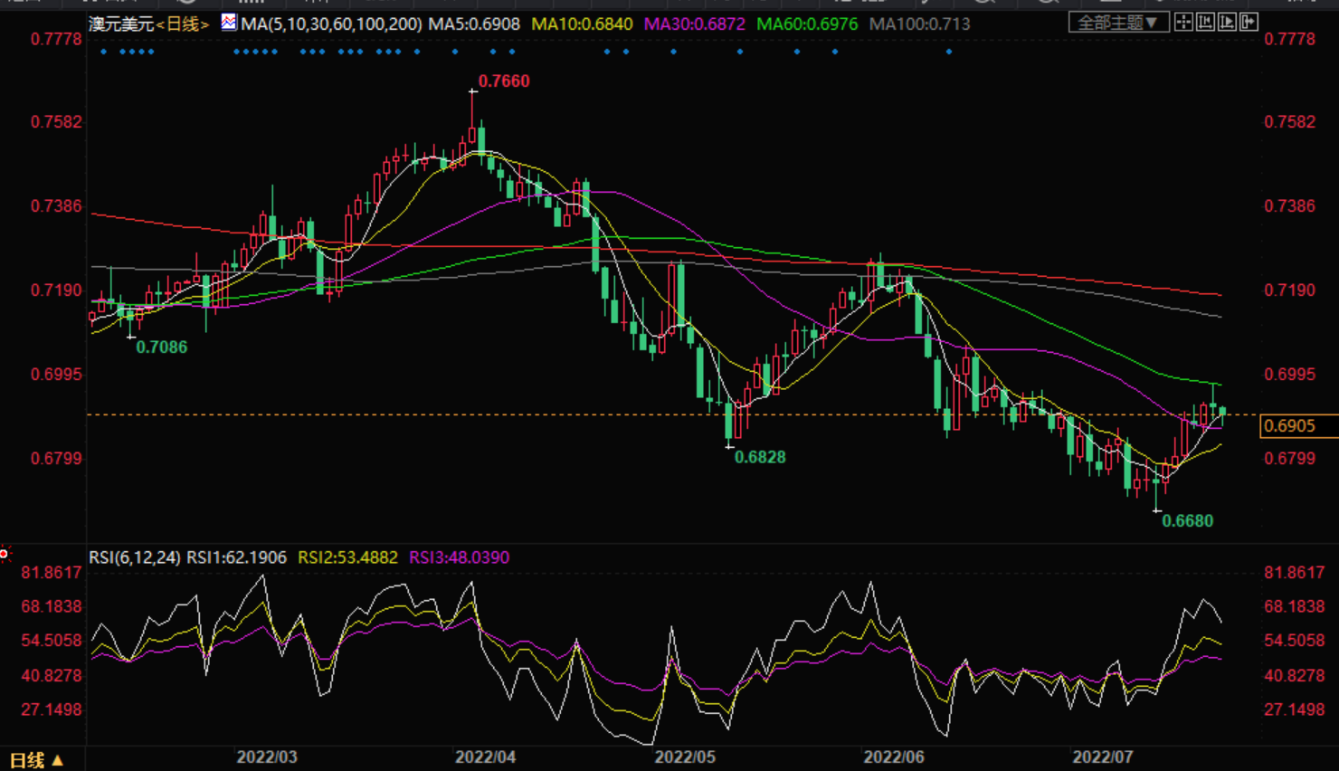Image resolution: width=1339 pixels, height=771 pixels.
Task: Click the MA indicator chart icon
Action: [x=229, y=23]
